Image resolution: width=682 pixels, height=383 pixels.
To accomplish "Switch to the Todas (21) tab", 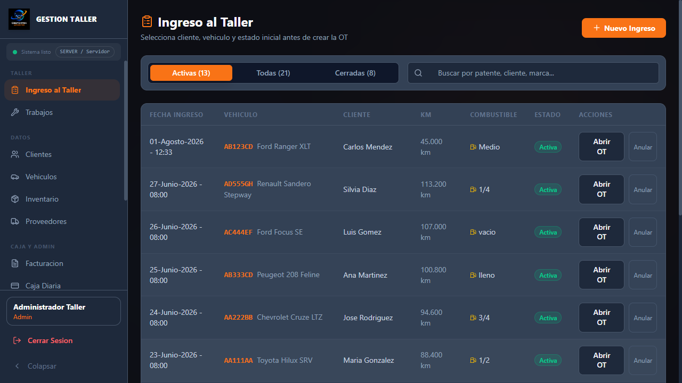I will pyautogui.click(x=273, y=73).
